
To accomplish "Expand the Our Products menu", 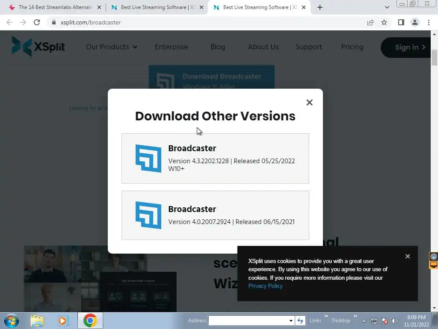I will [x=112, y=47].
